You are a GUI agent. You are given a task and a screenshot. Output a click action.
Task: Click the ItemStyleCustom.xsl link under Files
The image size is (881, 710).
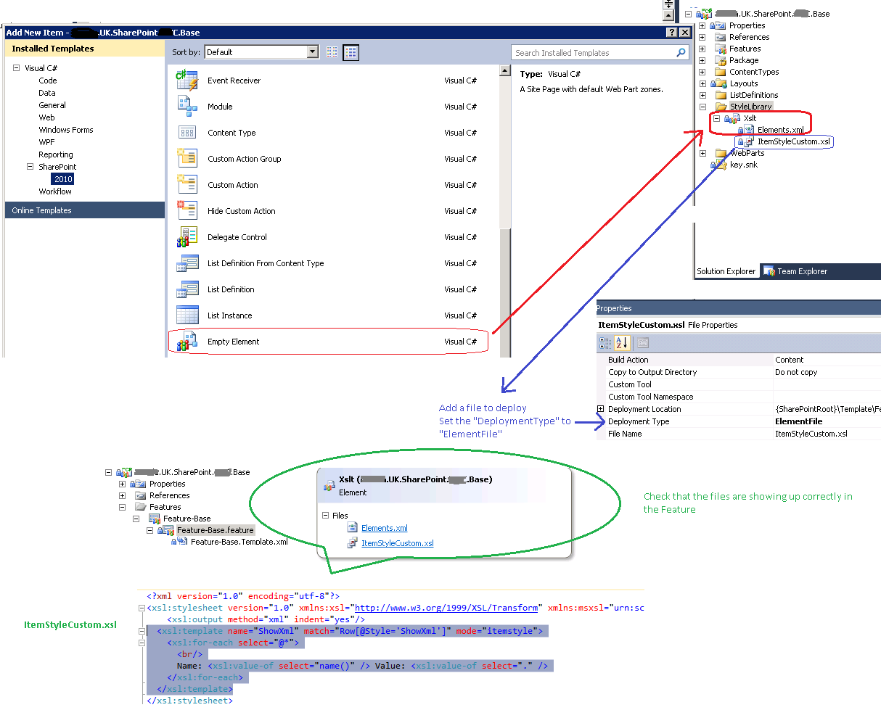[398, 542]
